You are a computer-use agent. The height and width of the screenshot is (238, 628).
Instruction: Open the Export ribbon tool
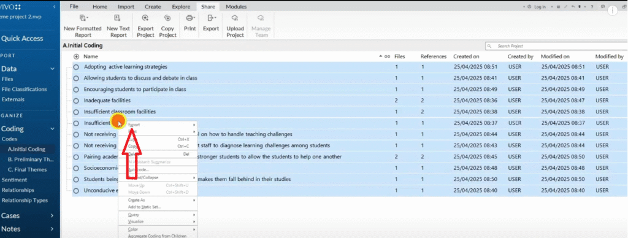pos(211,23)
